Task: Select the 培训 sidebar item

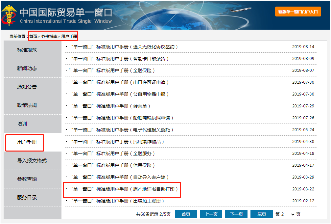Action: [x=22, y=124]
